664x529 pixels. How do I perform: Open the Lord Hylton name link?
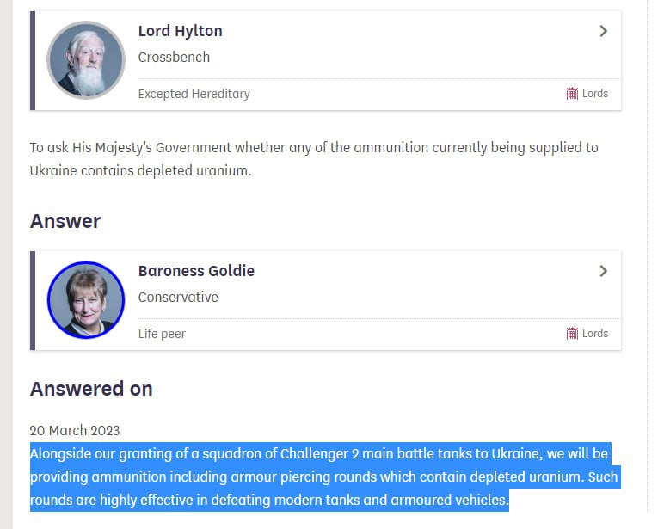180,31
